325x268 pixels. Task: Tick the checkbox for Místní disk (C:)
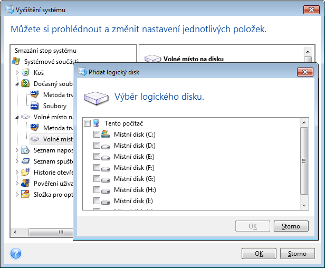pyautogui.click(x=97, y=134)
